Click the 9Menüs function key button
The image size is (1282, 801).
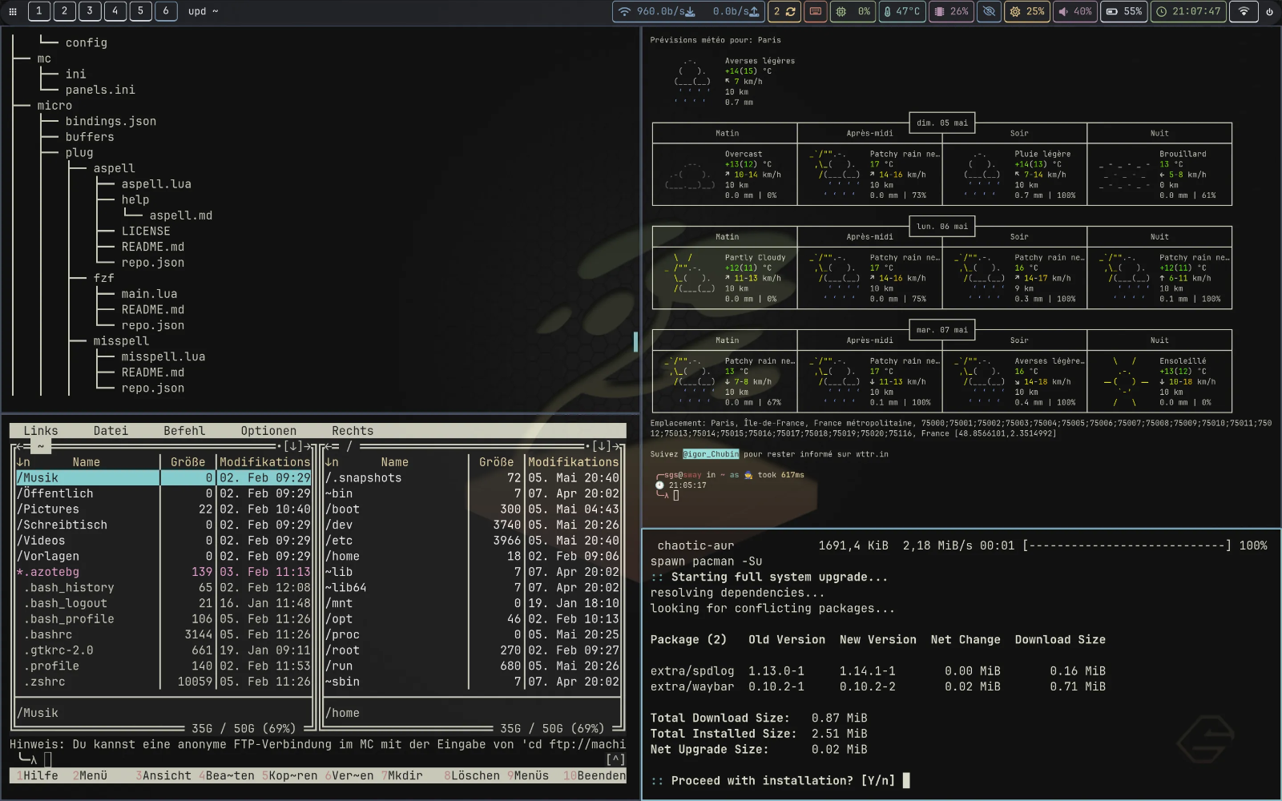click(x=529, y=775)
